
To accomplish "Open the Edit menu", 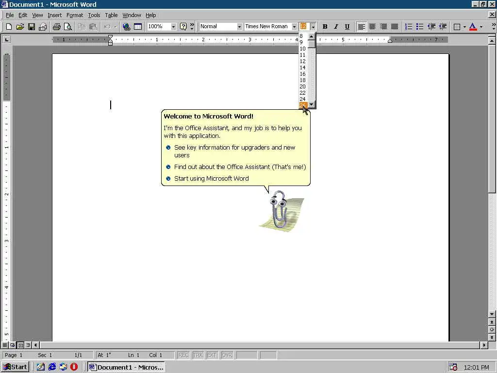I will coord(22,15).
